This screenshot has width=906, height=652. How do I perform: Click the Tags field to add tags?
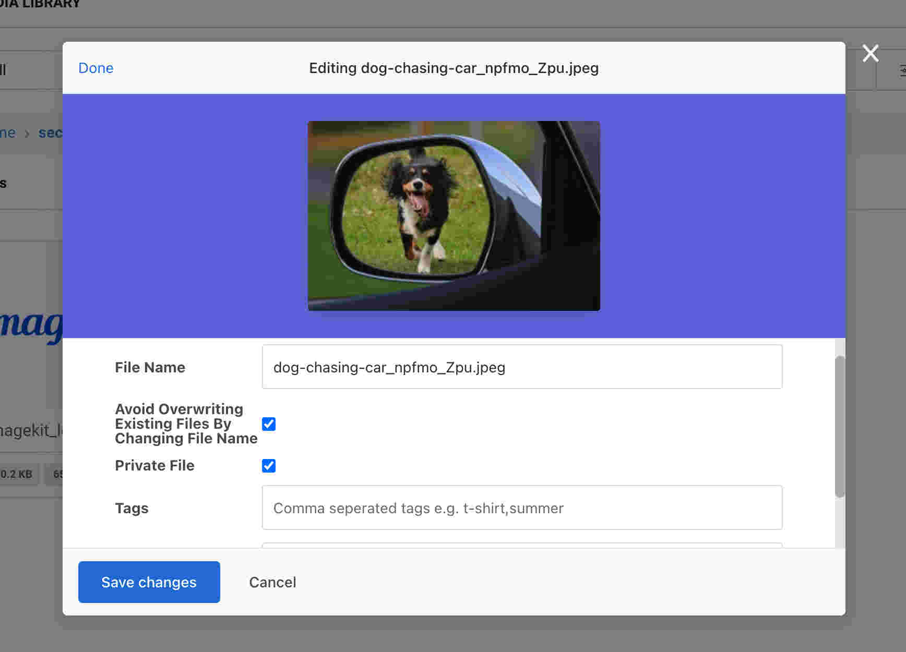pyautogui.click(x=522, y=508)
